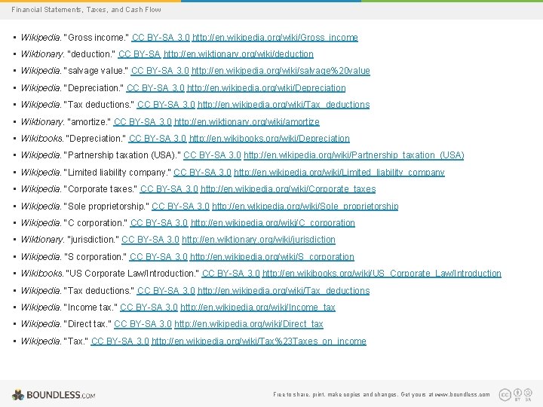This screenshot has height=407, width=543.
Task: Open the US_Corporate_Law/Introduction wikibooks link
Action: 382,274
